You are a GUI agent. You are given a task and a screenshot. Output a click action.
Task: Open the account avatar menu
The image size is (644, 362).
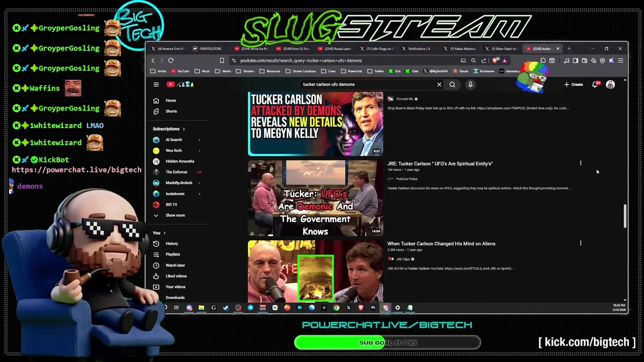click(610, 84)
